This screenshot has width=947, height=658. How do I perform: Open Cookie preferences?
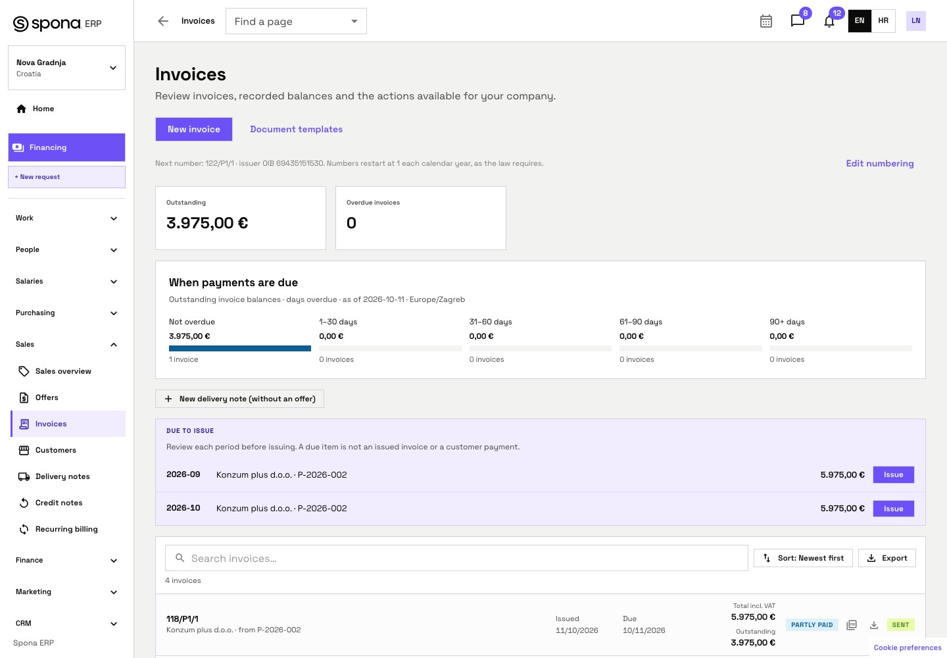click(908, 647)
